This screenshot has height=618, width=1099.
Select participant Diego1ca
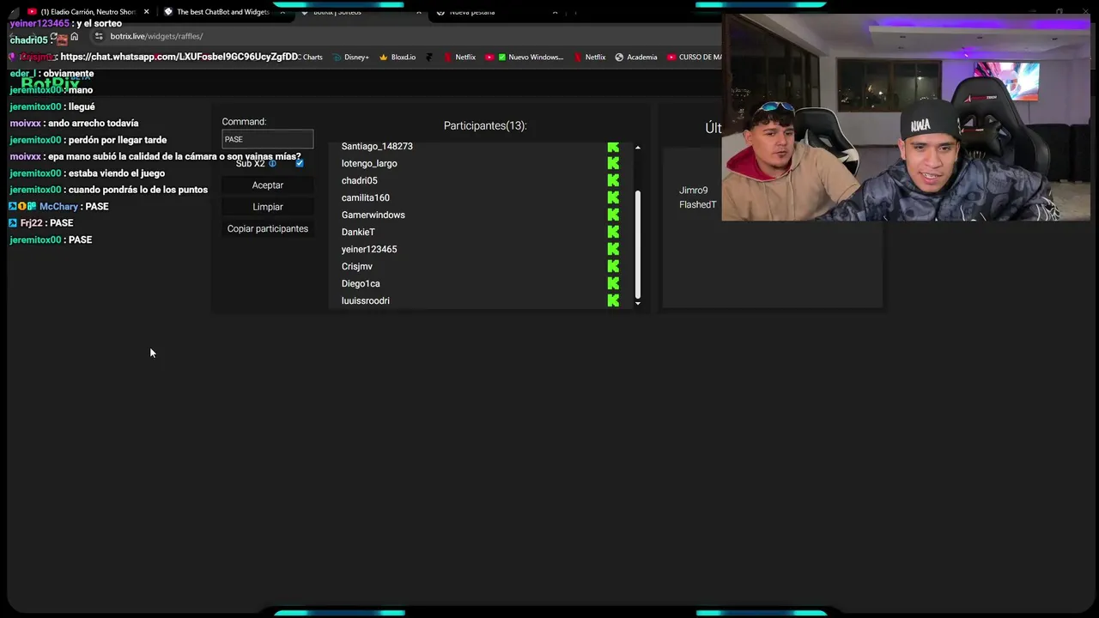coord(361,283)
